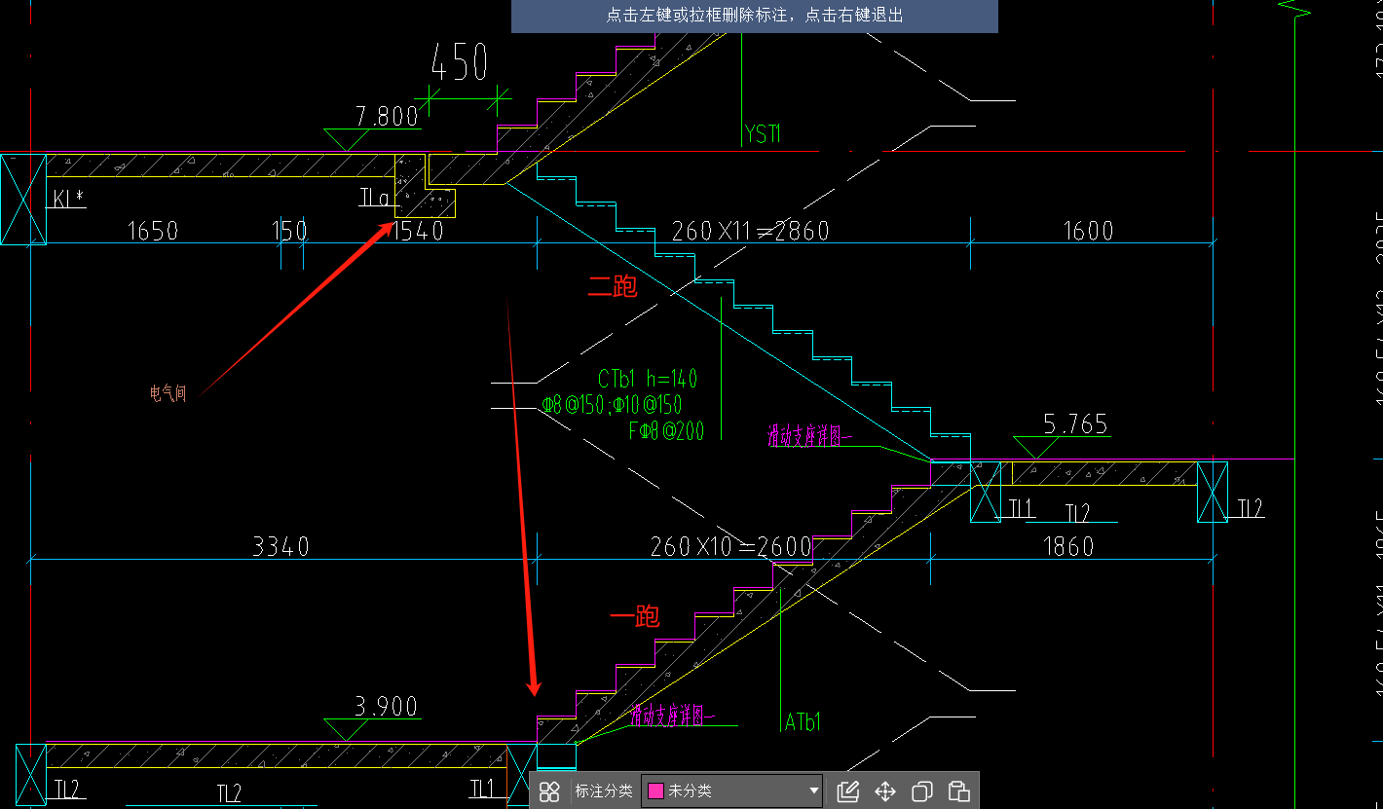This screenshot has height=809, width=1383.
Task: Click the paste annotation icon
Action: pyautogui.click(x=959, y=791)
